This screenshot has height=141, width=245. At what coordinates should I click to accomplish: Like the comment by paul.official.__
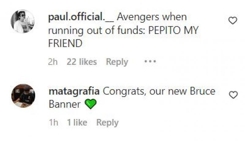pos(233,20)
